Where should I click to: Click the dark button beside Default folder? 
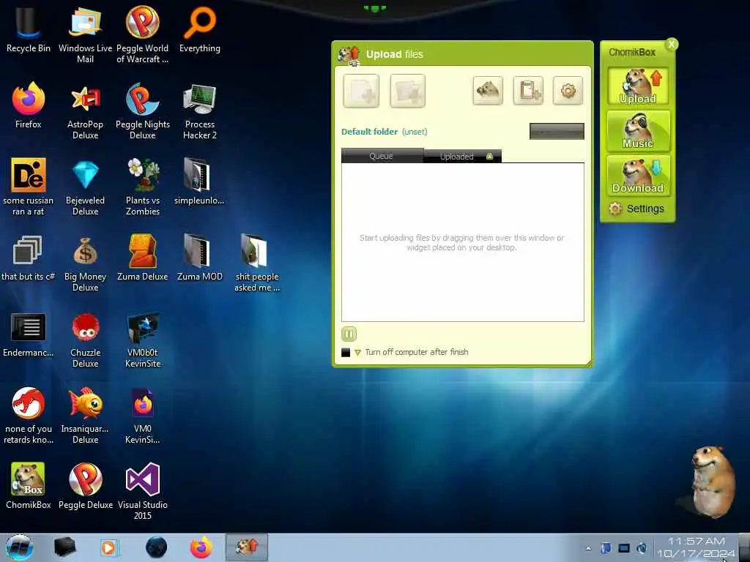557,132
